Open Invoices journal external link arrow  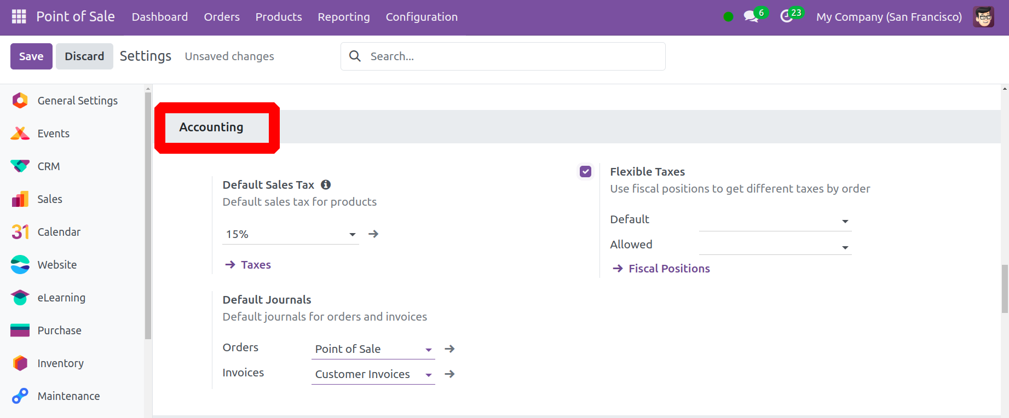pos(449,374)
